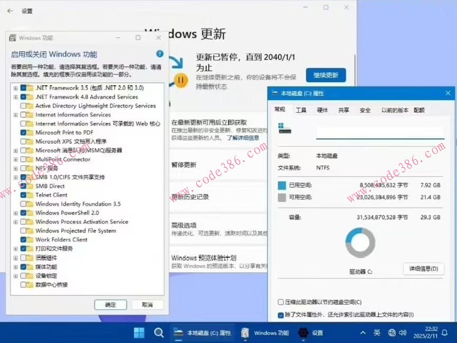Select the 以前的版本 tab
The width and height of the screenshot is (457, 343).
[395, 110]
